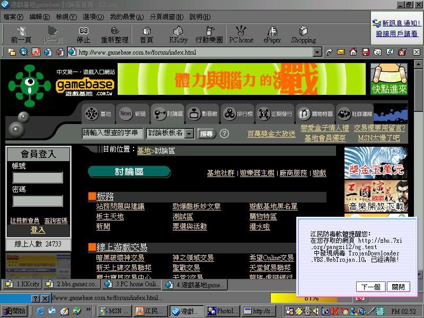The width and height of the screenshot is (424, 318).
Task: Stop page loading with the 停止 button
Action: coord(83,34)
